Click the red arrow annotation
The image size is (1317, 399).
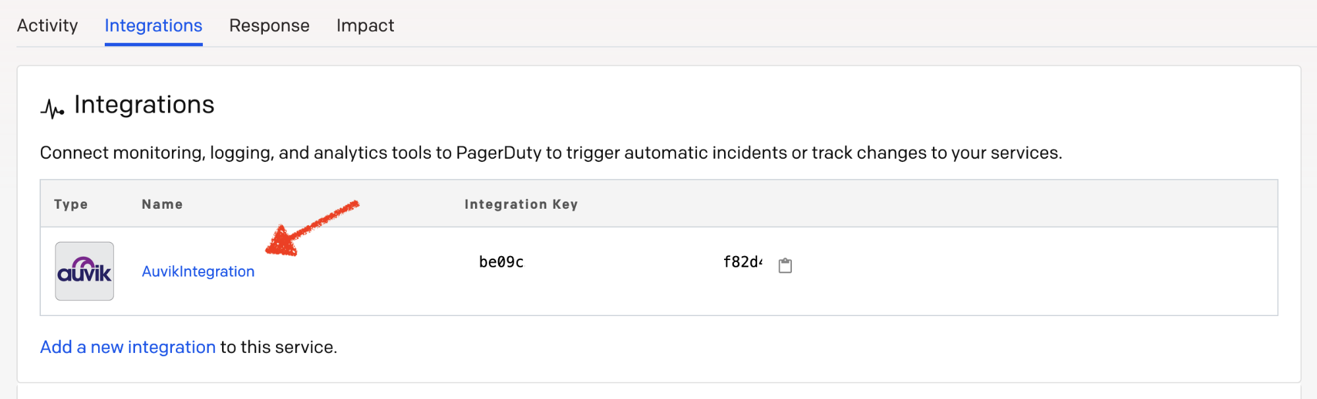(x=311, y=228)
